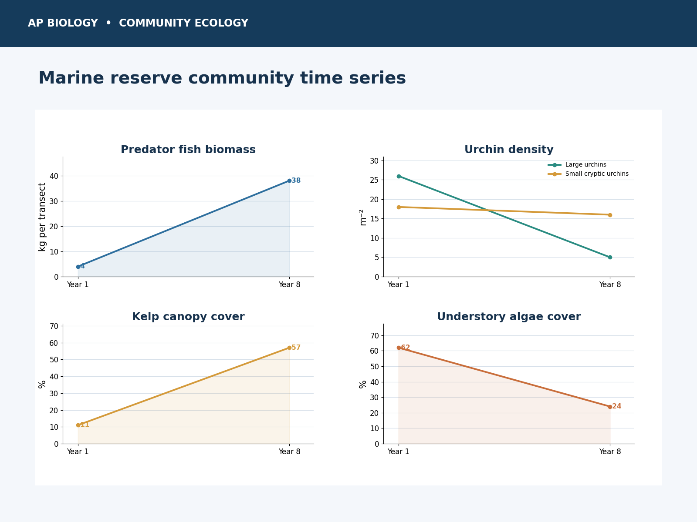Viewport: 697px width, 522px height.
Task: Select the 'Kelp canopy cover' chart title
Action: tap(188, 317)
